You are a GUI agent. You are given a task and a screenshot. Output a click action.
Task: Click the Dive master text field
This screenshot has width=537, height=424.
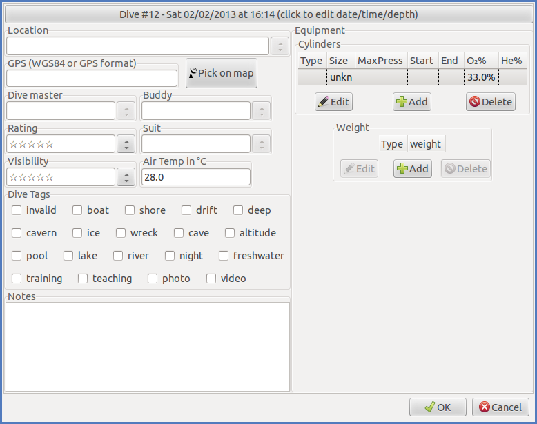[x=61, y=111]
